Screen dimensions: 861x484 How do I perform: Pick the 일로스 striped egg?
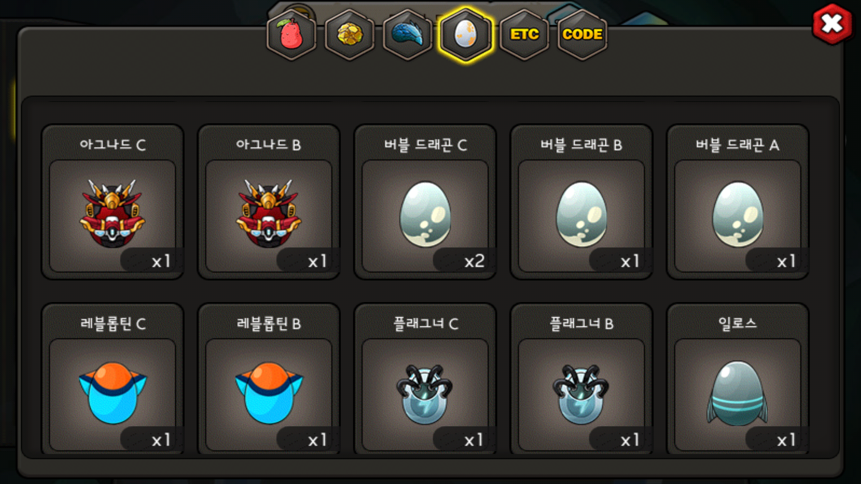[737, 393]
